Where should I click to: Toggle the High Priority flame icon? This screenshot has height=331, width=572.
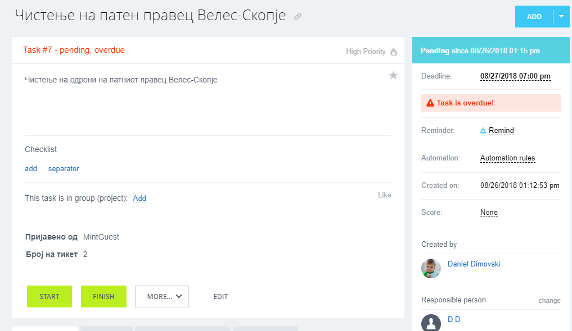pyautogui.click(x=394, y=52)
